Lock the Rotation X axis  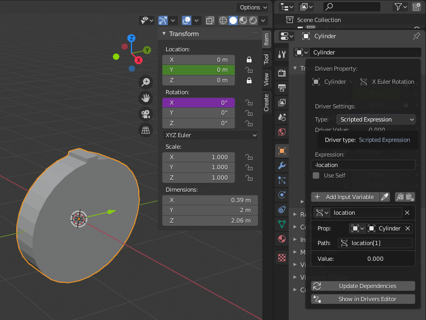[249, 103]
